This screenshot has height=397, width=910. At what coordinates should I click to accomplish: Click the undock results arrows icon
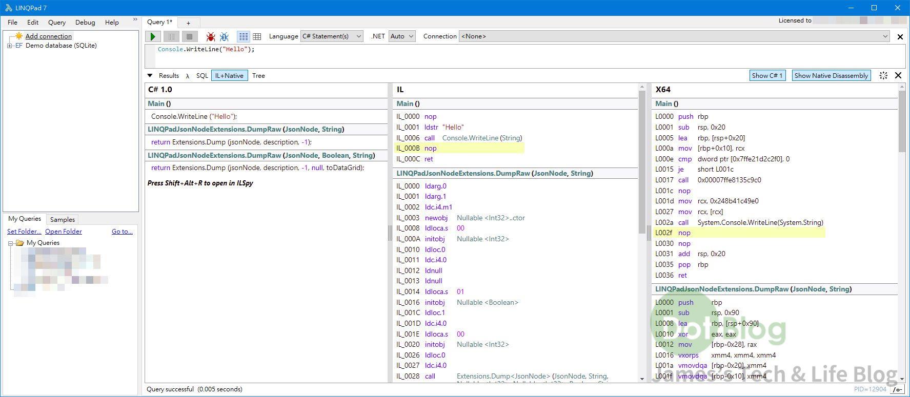(883, 75)
